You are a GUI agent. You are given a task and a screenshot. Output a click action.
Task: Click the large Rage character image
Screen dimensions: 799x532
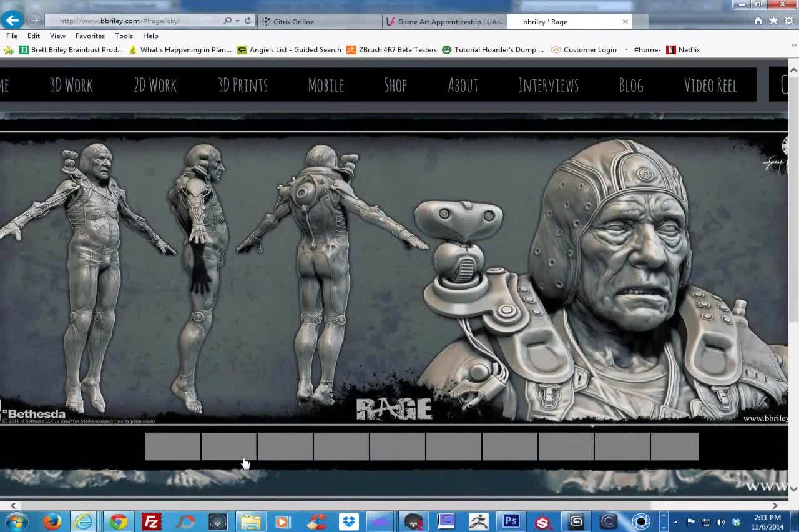click(394, 278)
